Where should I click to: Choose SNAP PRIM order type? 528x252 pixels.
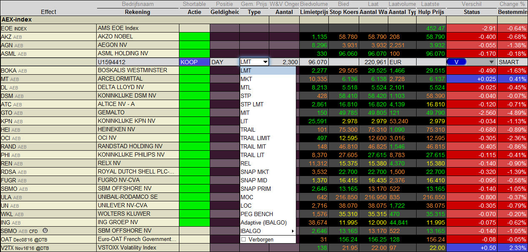click(x=268, y=189)
